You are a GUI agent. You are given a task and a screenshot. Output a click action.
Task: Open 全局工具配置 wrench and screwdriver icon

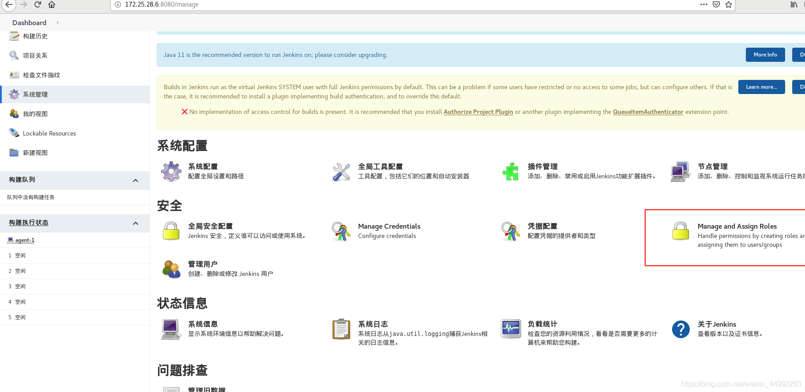point(341,172)
